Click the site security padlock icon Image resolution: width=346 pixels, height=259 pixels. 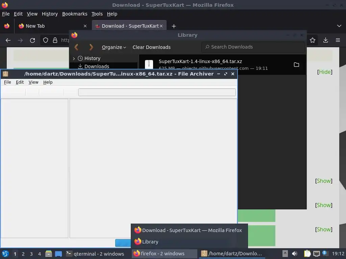click(x=55, y=40)
